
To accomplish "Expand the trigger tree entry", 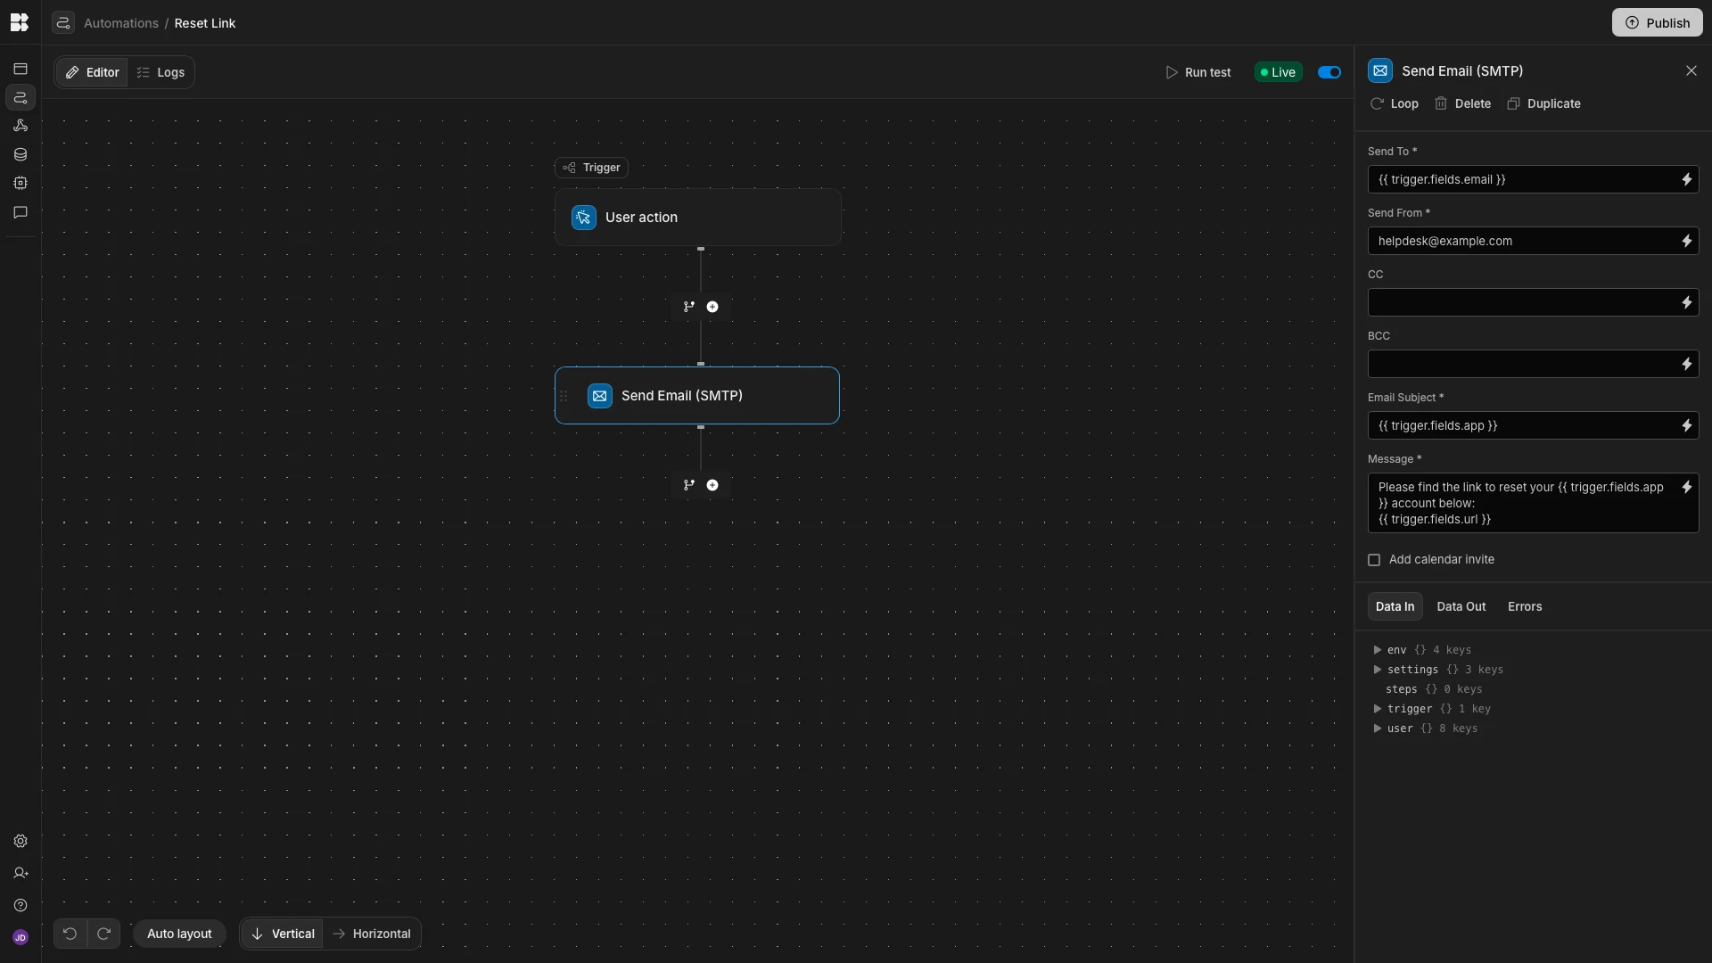I will tap(1378, 709).
